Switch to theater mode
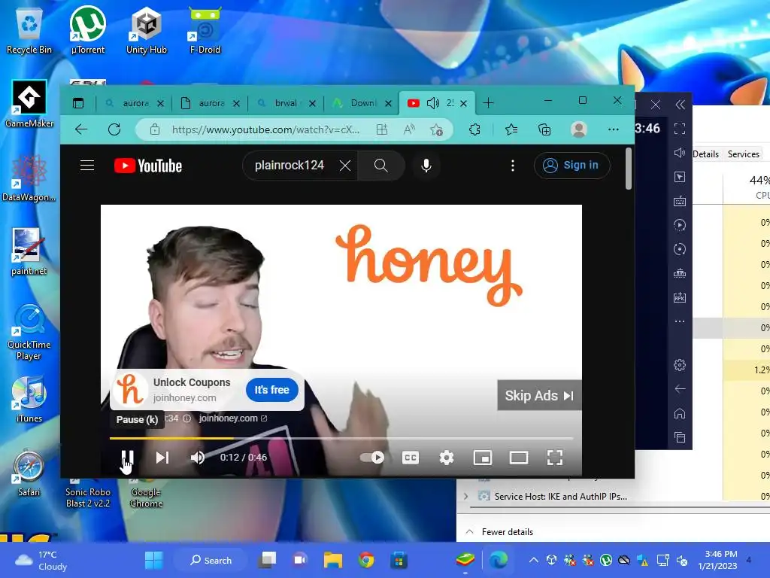 point(519,458)
